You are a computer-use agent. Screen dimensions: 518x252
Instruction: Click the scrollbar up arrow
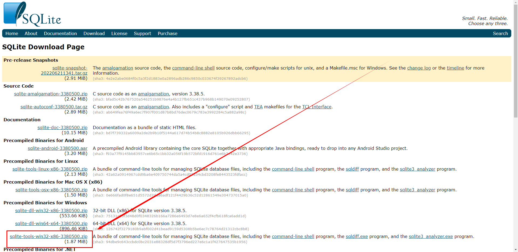(x=516, y=2)
